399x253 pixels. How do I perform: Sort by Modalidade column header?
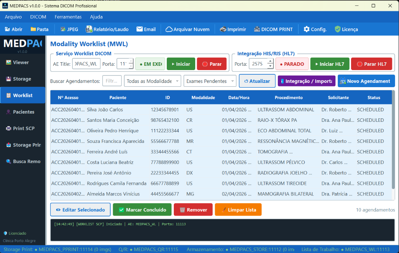203,98
